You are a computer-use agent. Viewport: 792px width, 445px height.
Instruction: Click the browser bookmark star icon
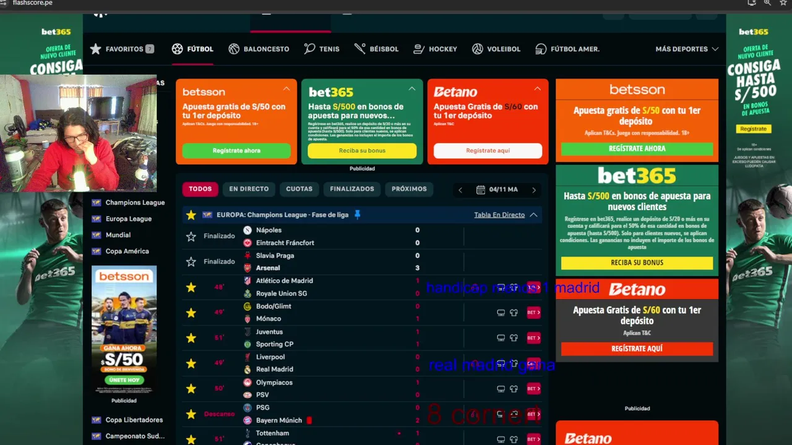[782, 2]
